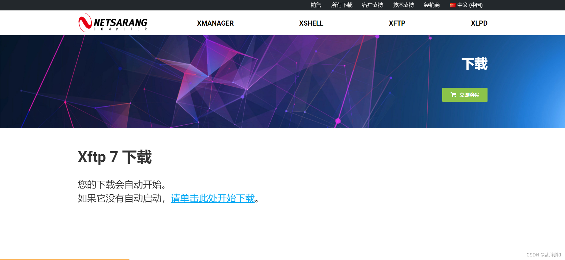
Task: Click the 立即购买 green button
Action: tap(465, 95)
